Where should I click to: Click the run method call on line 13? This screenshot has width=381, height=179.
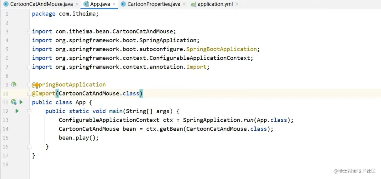(x=248, y=120)
